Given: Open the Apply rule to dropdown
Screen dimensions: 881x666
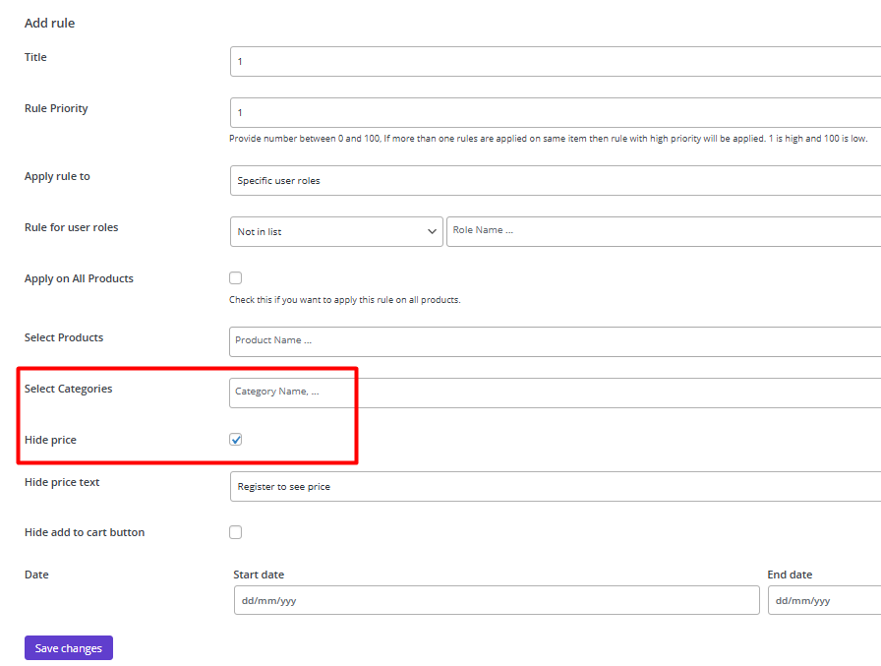Looking at the screenshot, I should tap(556, 180).
